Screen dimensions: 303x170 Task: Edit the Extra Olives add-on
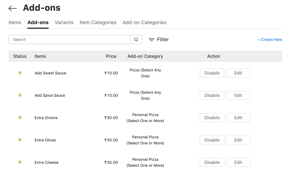coord(238,140)
